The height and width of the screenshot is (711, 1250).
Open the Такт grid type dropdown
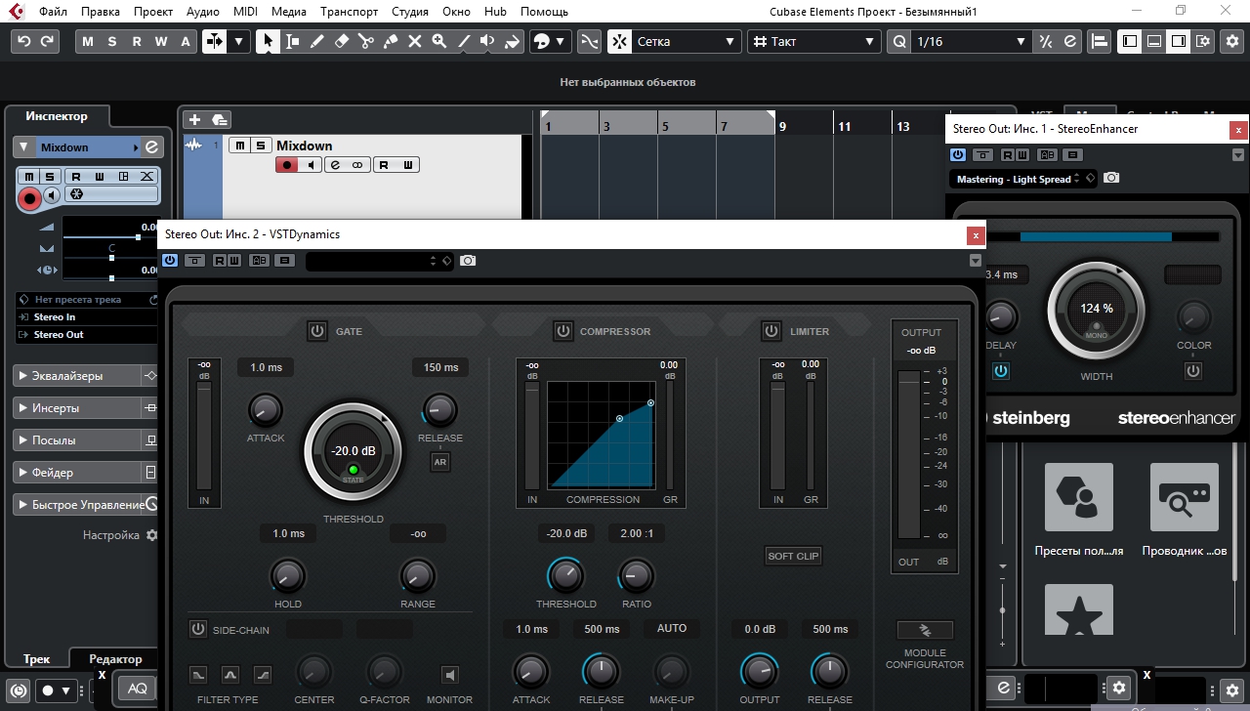815,42
